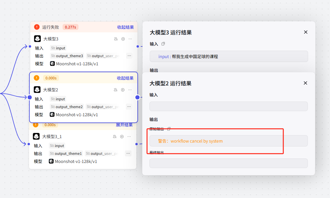Expand results with 展开结果 on 大模型3_1
This screenshot has height=198, width=330.
[124, 125]
